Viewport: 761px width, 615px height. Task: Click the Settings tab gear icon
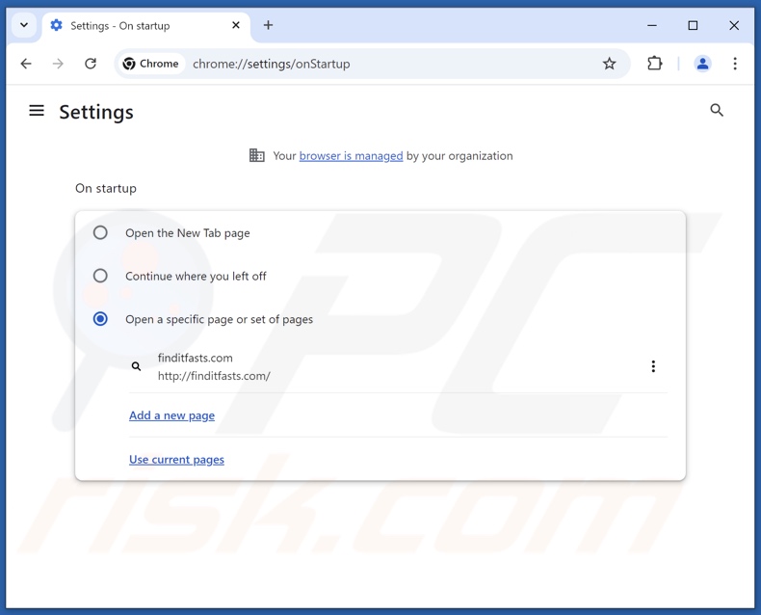56,25
